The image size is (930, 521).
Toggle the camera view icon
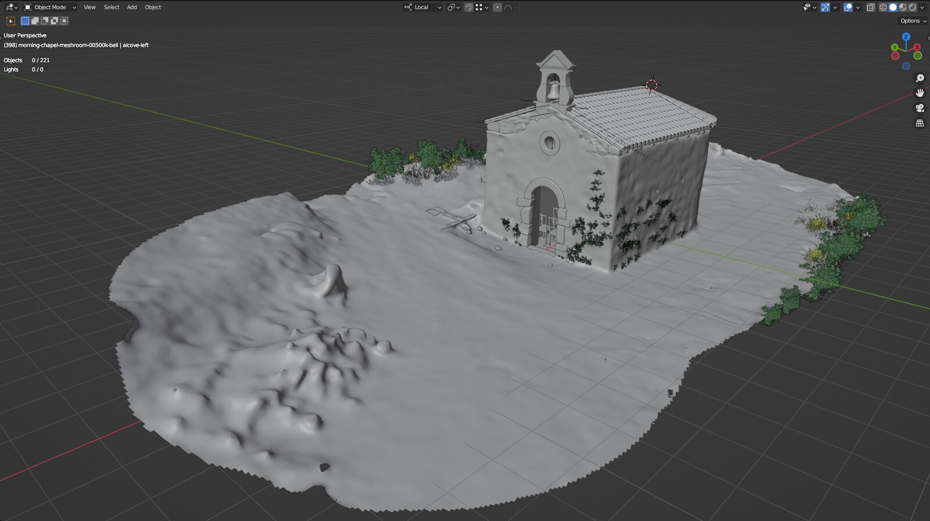pos(920,108)
